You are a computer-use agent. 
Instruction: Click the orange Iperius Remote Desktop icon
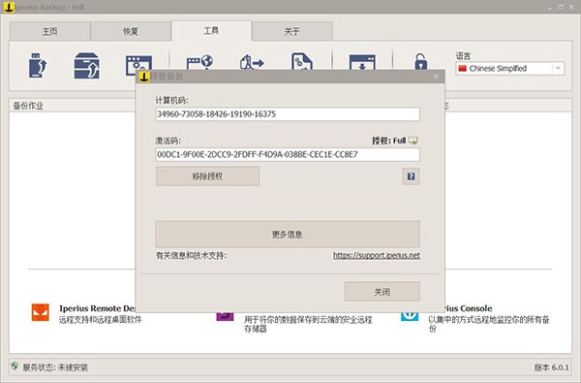[x=41, y=312]
